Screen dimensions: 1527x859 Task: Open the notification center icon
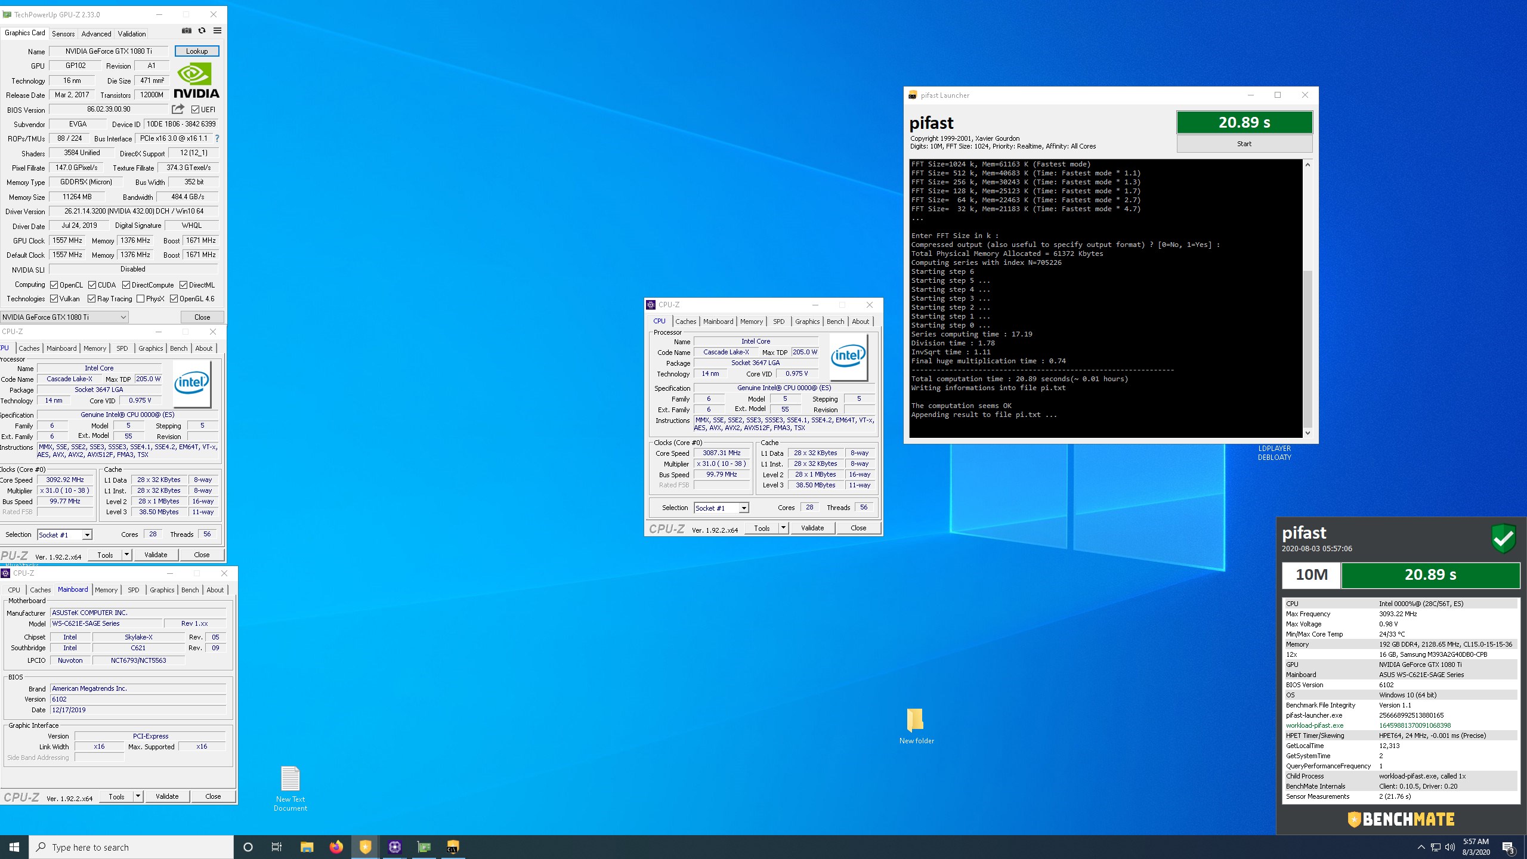1509,847
